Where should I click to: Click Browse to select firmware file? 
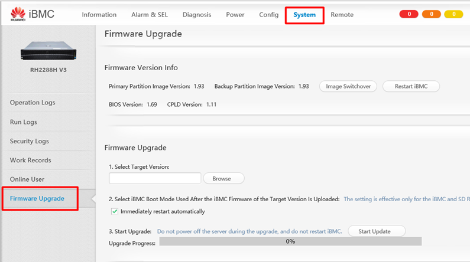(x=223, y=178)
